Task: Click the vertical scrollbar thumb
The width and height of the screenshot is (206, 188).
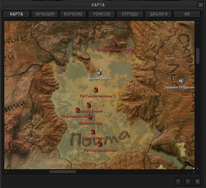Action: tap(198, 56)
